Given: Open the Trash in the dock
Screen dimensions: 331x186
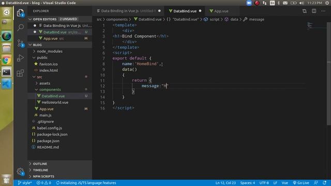Looking at the screenshot, I should tap(7, 179).
